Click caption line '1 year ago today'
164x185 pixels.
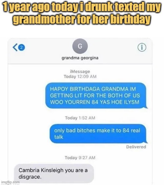coord(82,7)
